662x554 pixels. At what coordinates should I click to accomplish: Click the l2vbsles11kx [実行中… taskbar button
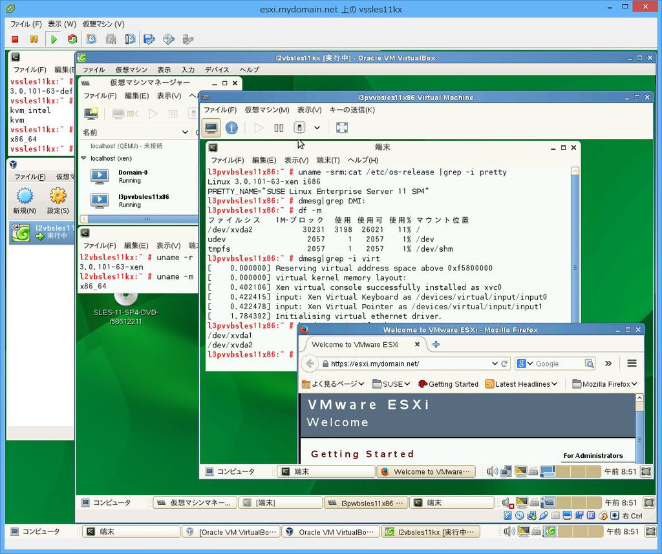pyautogui.click(x=431, y=531)
